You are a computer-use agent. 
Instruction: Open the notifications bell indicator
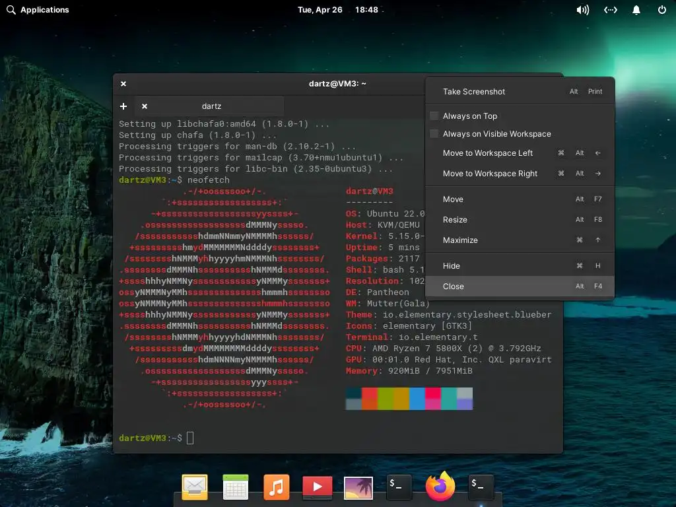636,10
